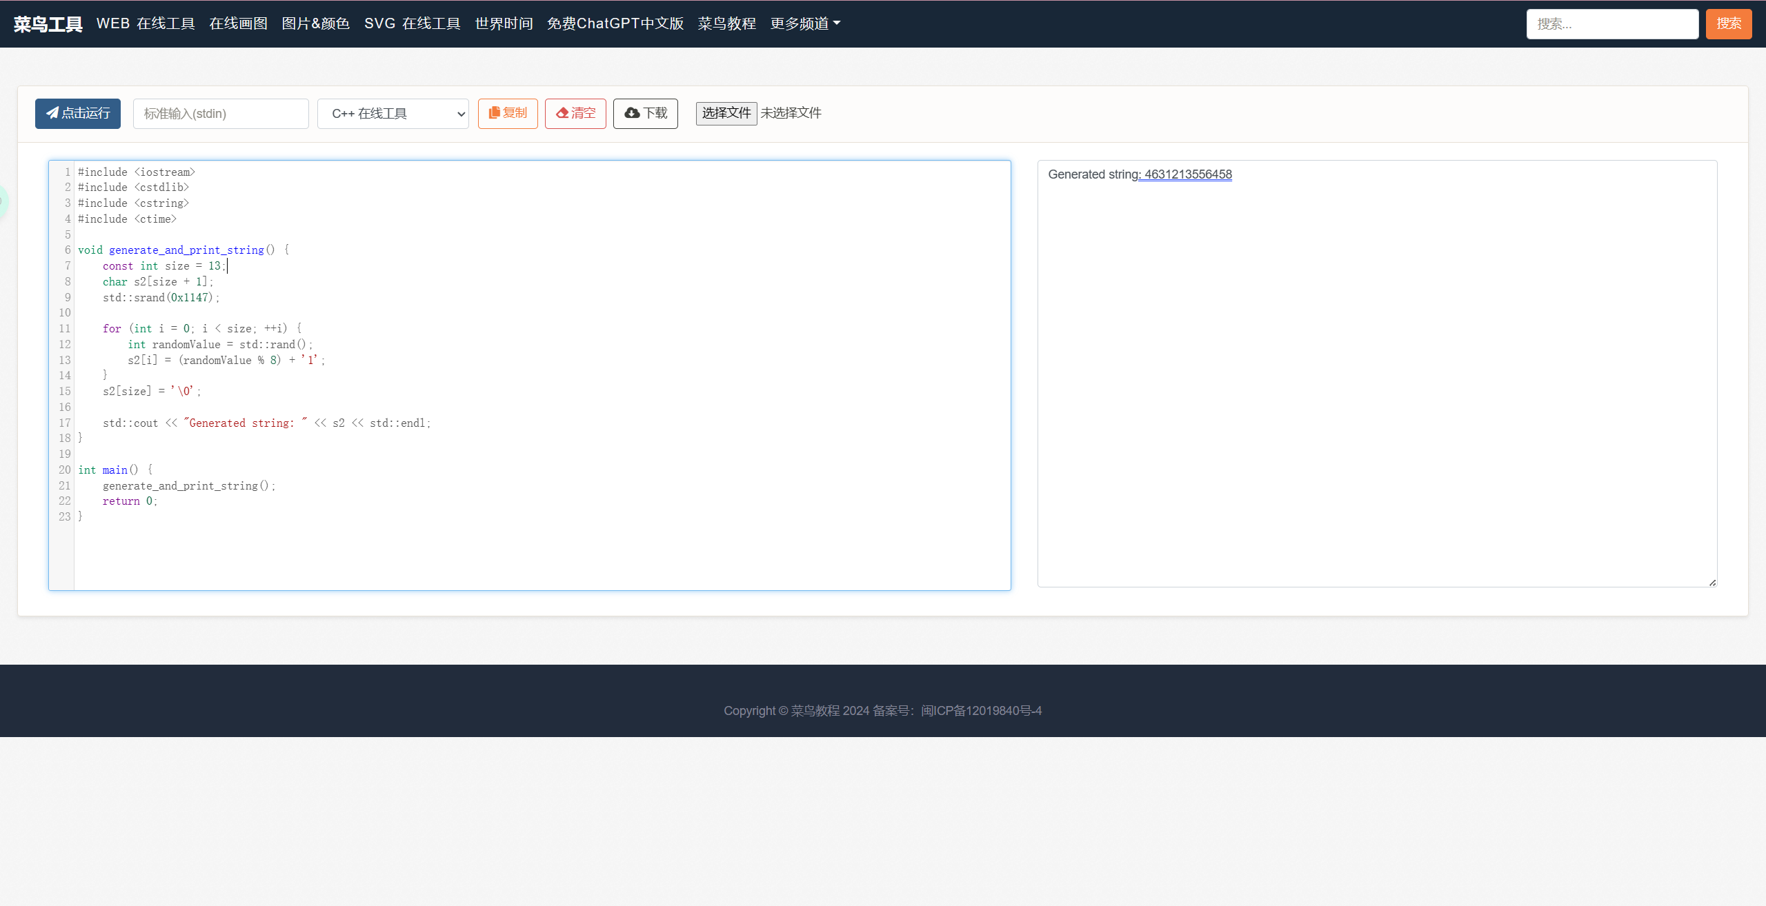Screen dimensions: 1766x906
Task: Click the 闽ICP备12019840号-4 footer text
Action: (981, 711)
